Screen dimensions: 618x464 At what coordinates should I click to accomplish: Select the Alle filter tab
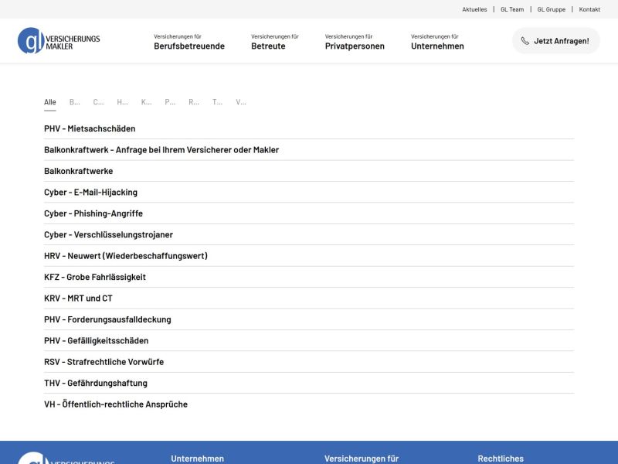(x=50, y=102)
